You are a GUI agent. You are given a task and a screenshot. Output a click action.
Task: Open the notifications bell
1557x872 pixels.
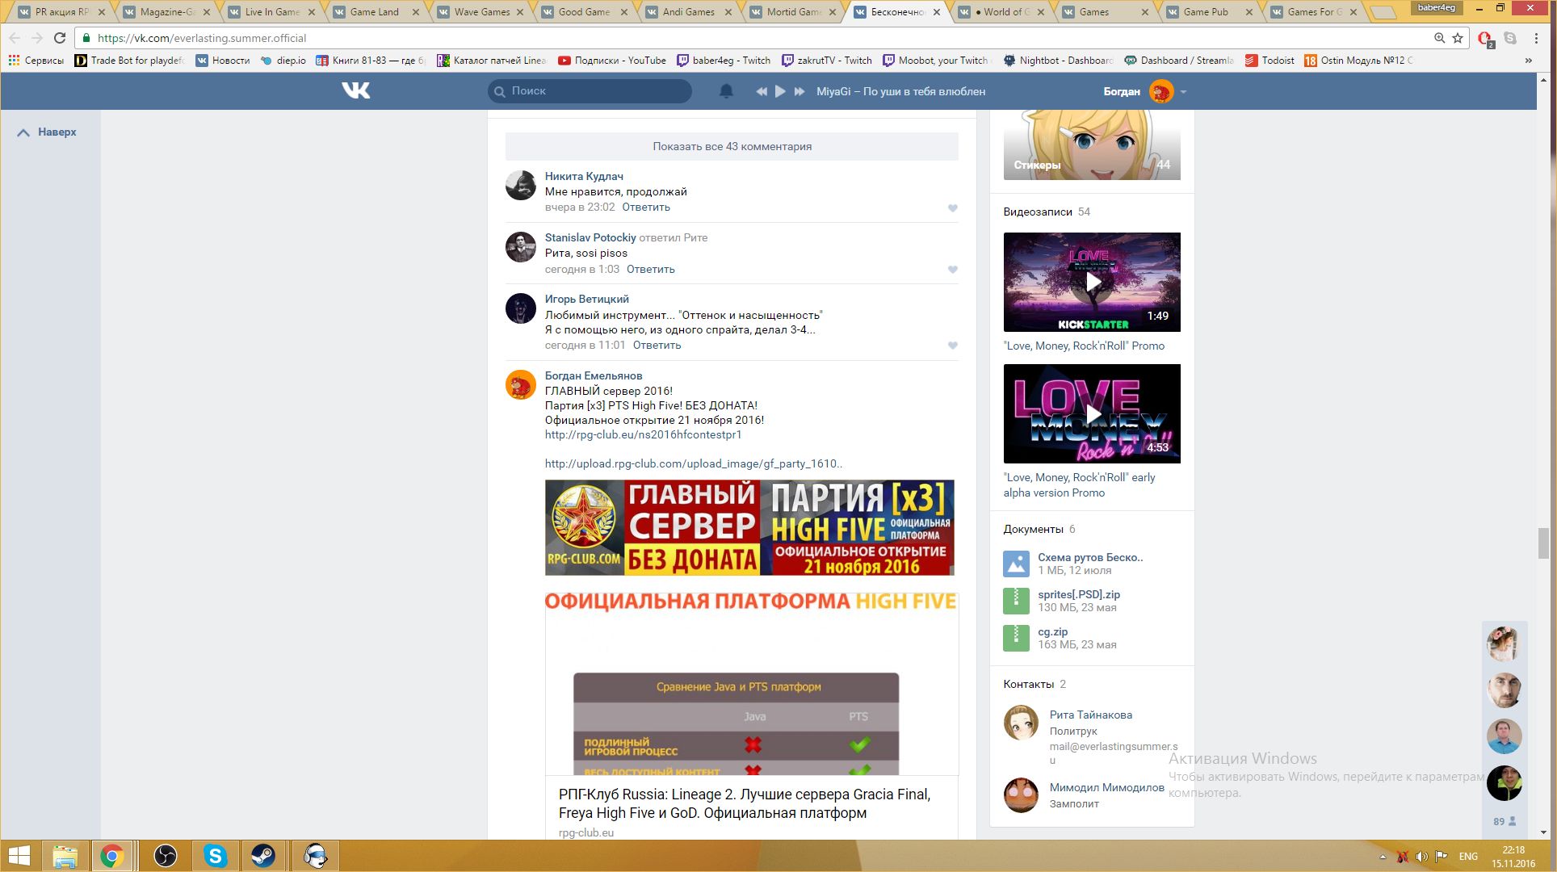(x=726, y=91)
